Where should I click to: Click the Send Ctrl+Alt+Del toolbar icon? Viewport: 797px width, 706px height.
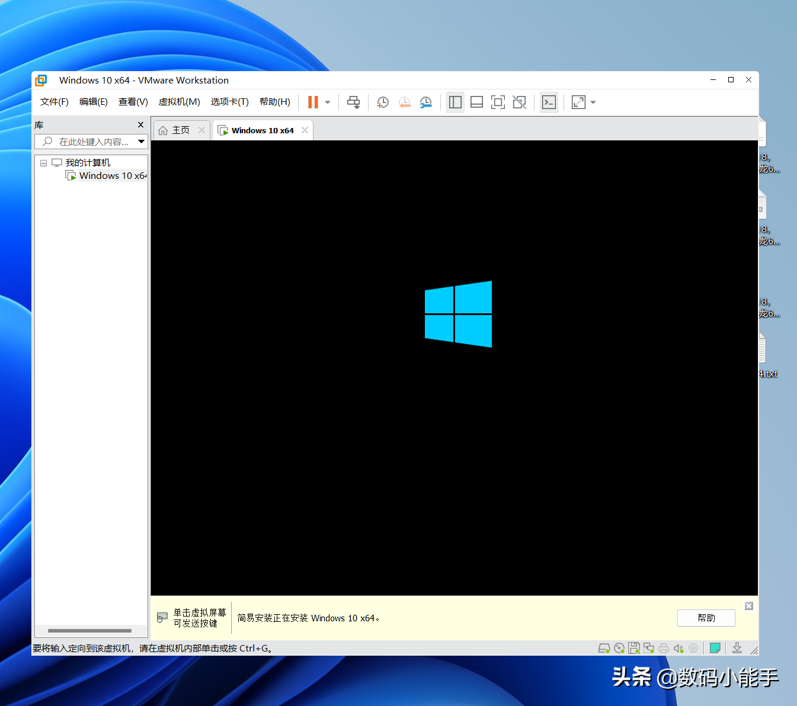pyautogui.click(x=353, y=102)
